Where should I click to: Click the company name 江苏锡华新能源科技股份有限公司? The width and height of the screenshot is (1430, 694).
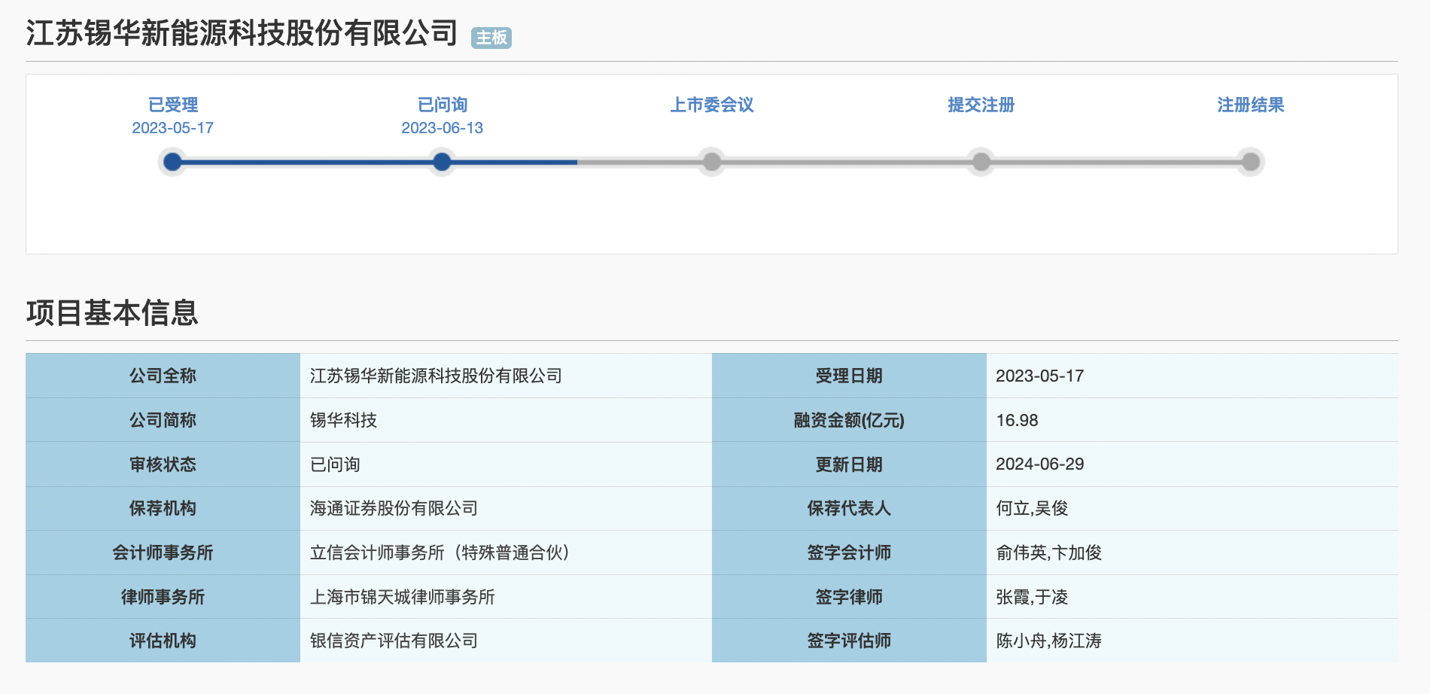241,32
